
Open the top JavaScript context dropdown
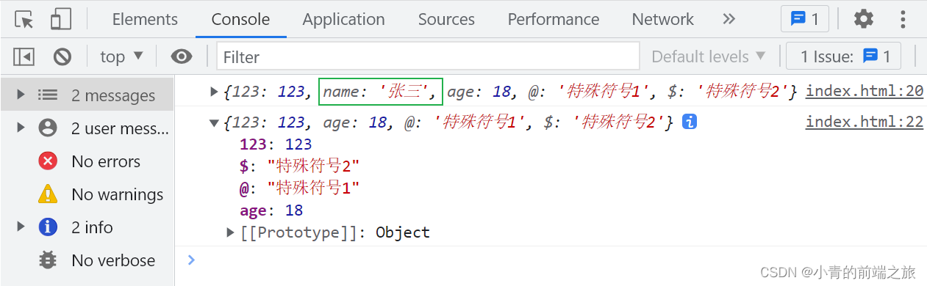(121, 56)
